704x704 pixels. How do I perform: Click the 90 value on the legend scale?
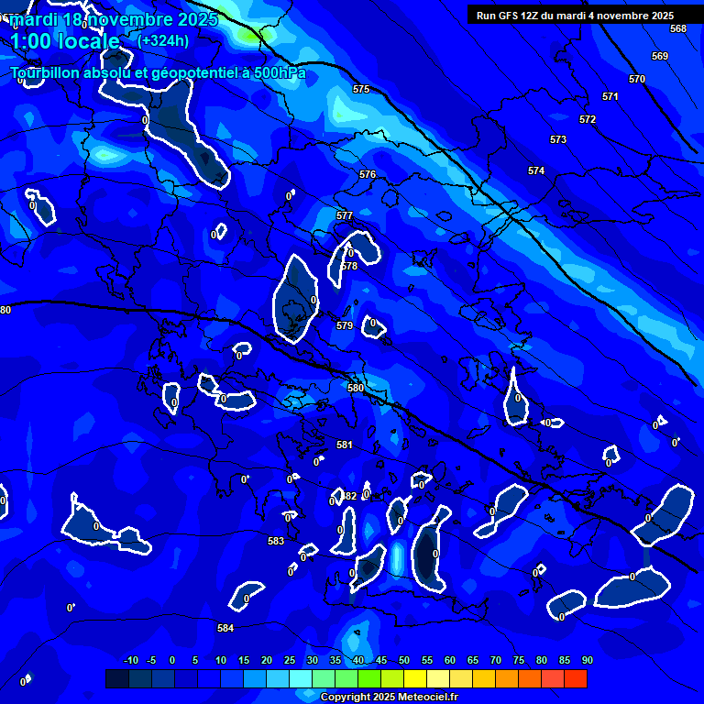pos(587,660)
